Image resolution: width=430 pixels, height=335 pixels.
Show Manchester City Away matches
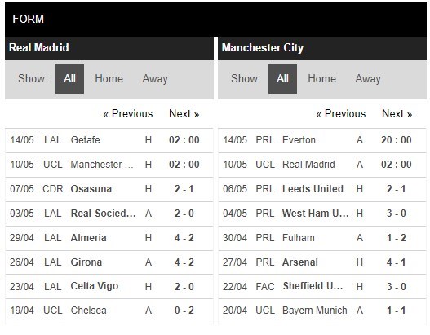(368, 79)
